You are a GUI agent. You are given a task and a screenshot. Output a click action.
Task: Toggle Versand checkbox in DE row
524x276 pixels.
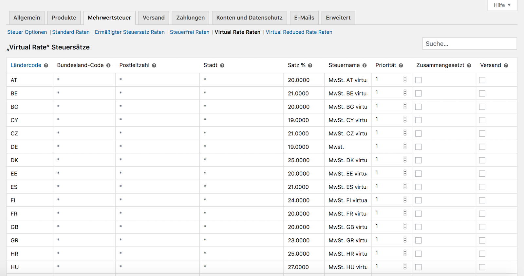[482, 147]
